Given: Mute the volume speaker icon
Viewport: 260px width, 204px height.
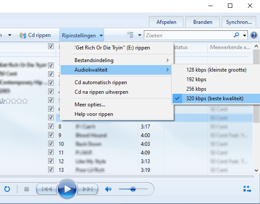Looking at the screenshot, I should (108, 189).
